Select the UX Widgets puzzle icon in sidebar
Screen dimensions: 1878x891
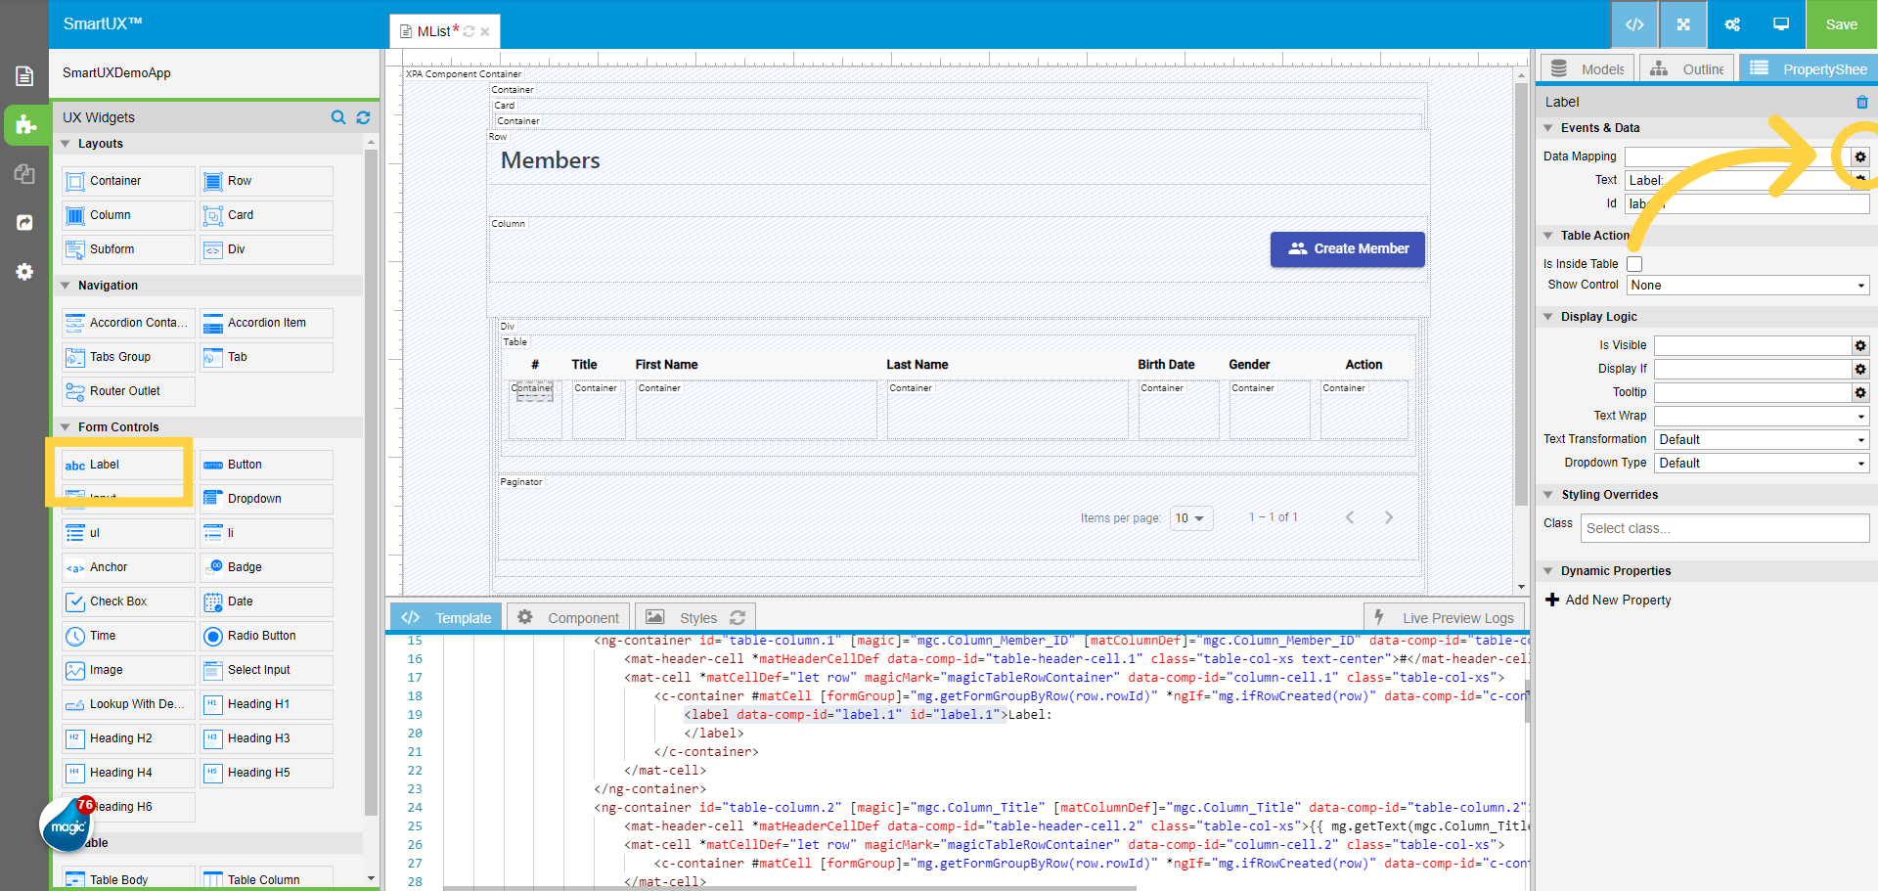pos(24,125)
